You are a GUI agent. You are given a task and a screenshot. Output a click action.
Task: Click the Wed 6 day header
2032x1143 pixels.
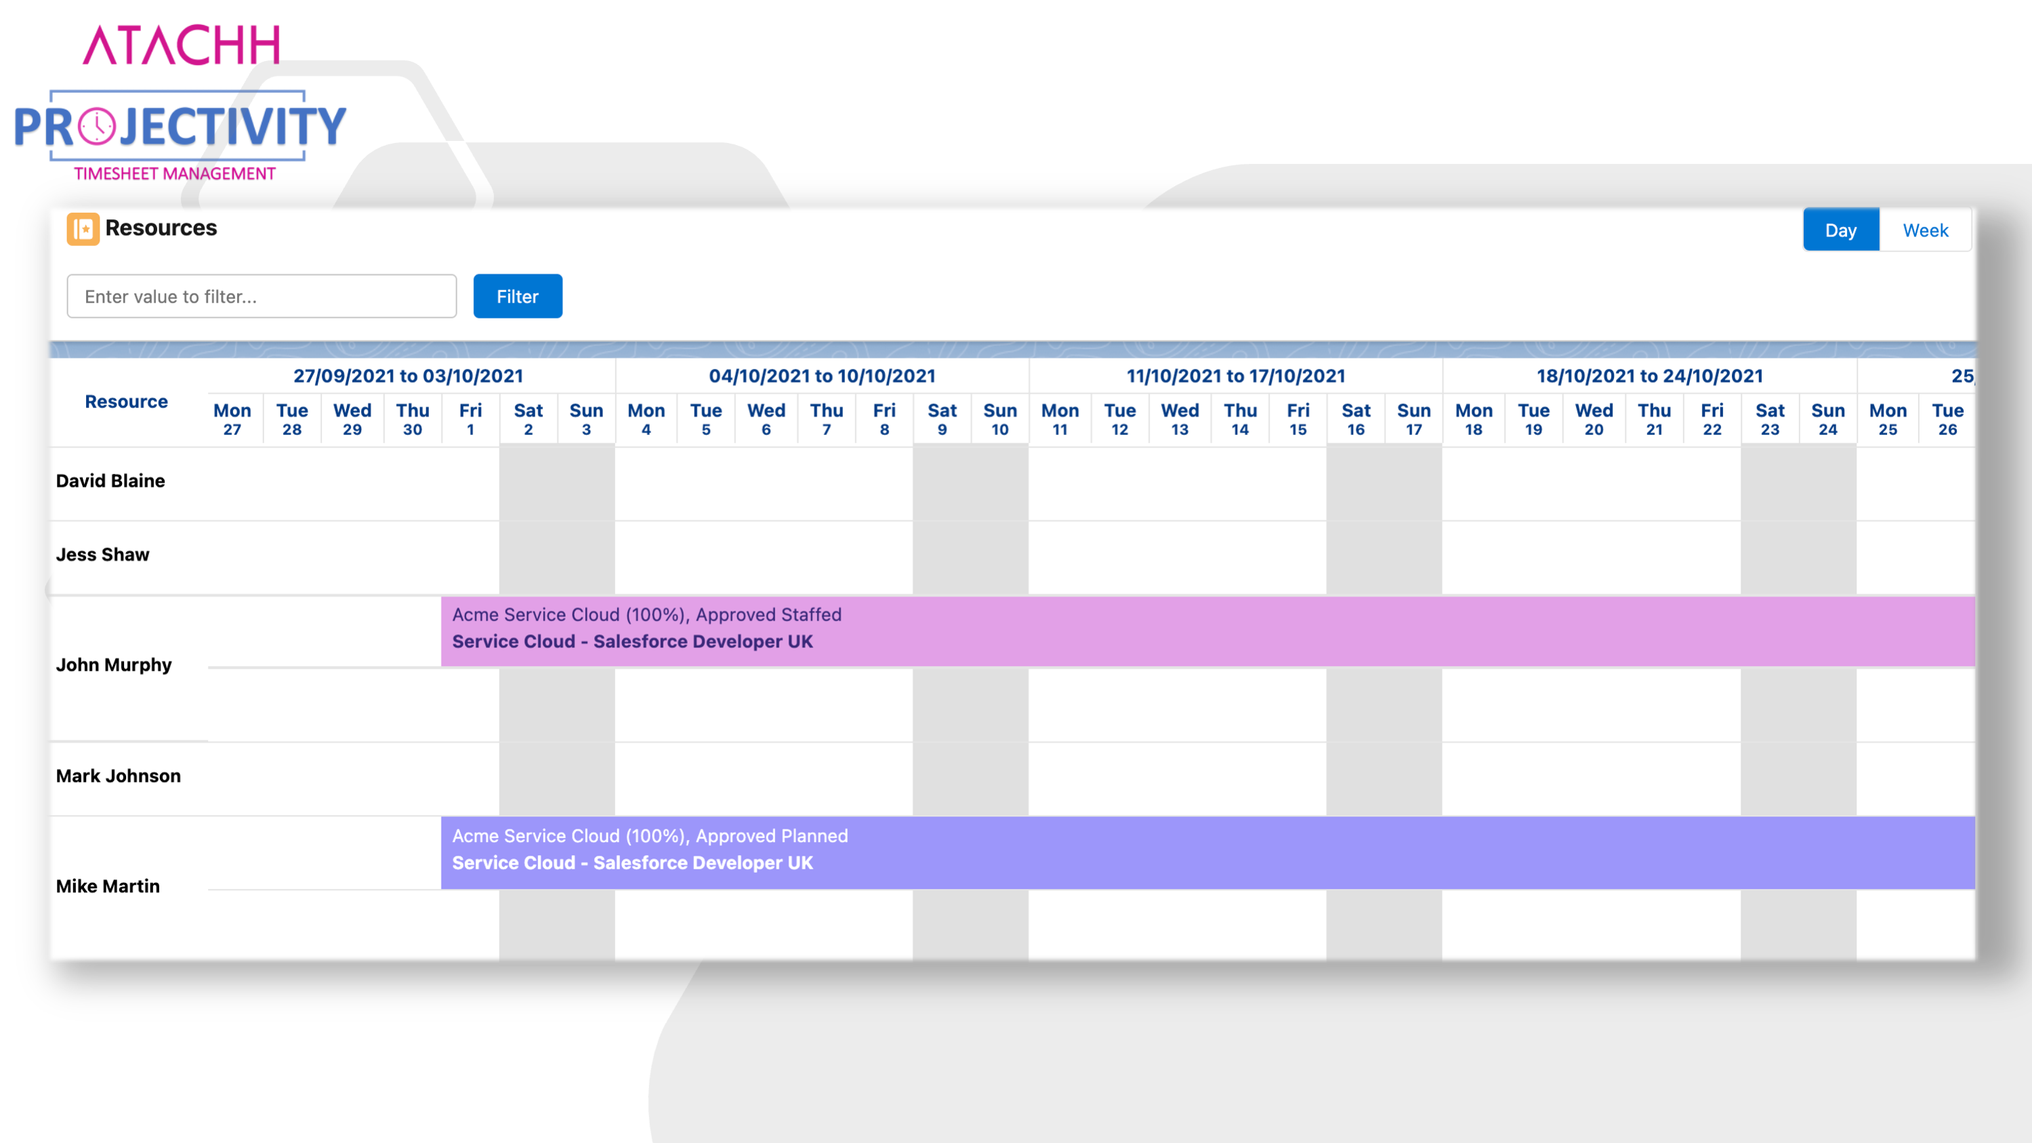(766, 419)
